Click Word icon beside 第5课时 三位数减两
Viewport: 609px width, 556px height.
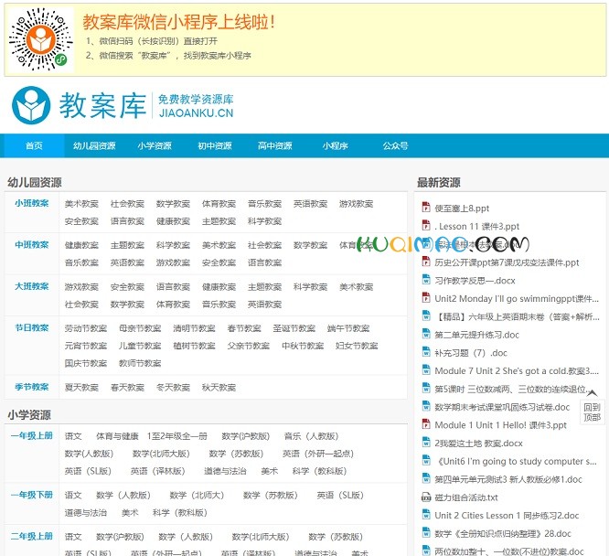tap(426, 388)
